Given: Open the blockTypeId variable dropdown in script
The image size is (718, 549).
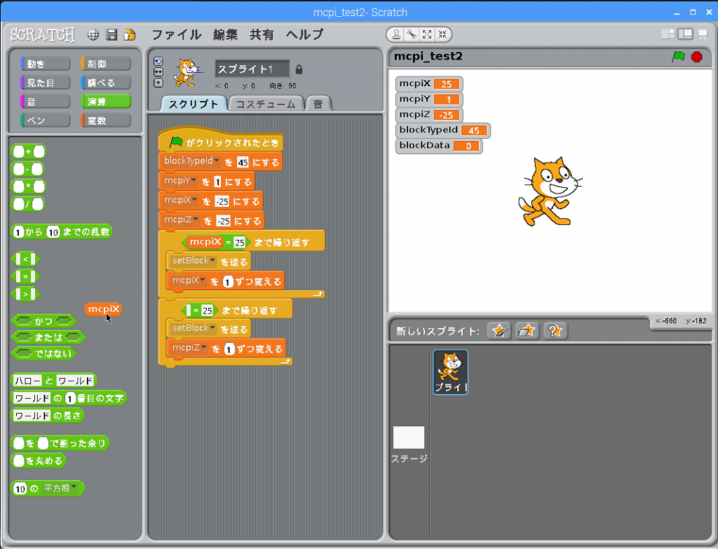Looking at the screenshot, I should pos(217,161).
